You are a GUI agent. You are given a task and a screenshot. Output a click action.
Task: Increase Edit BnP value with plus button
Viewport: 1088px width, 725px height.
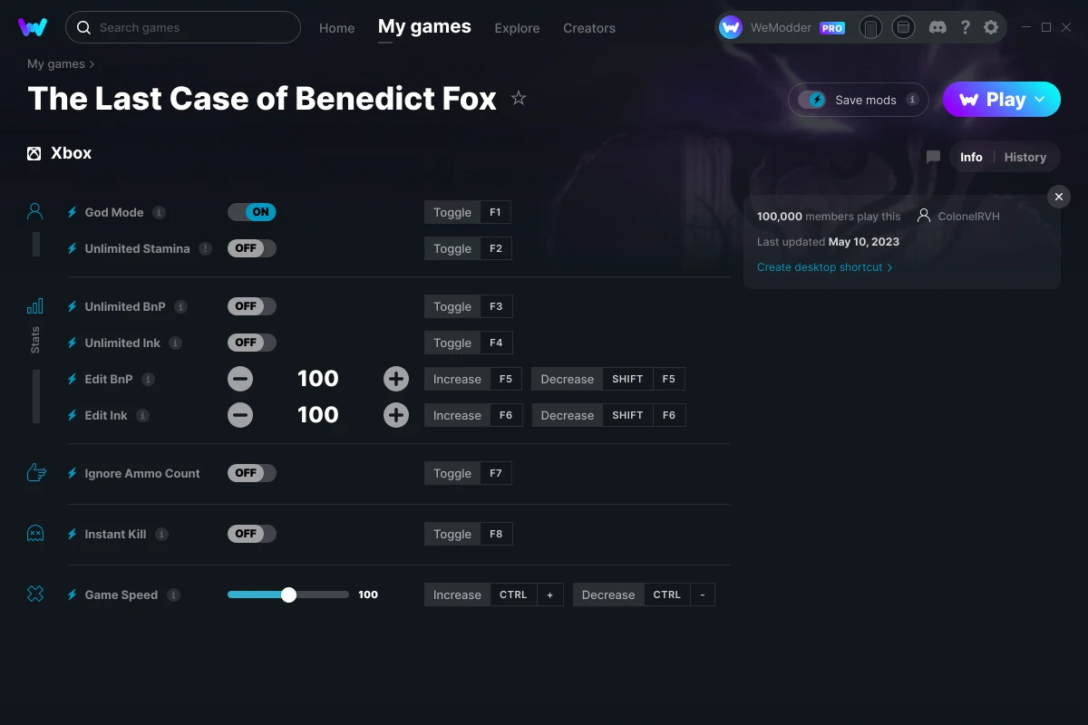coord(396,379)
